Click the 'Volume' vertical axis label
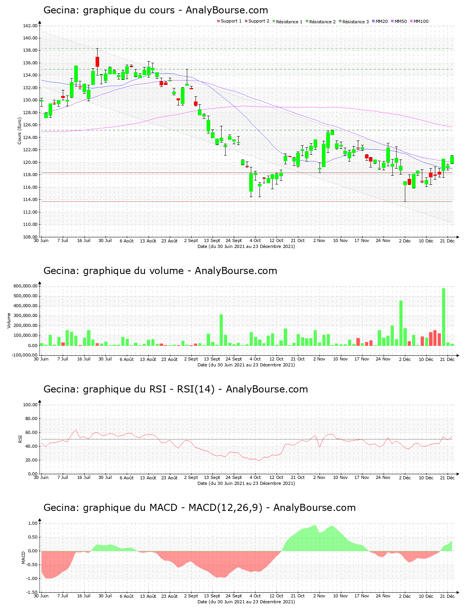Viewport: 474px width, 612px height. click(9, 321)
